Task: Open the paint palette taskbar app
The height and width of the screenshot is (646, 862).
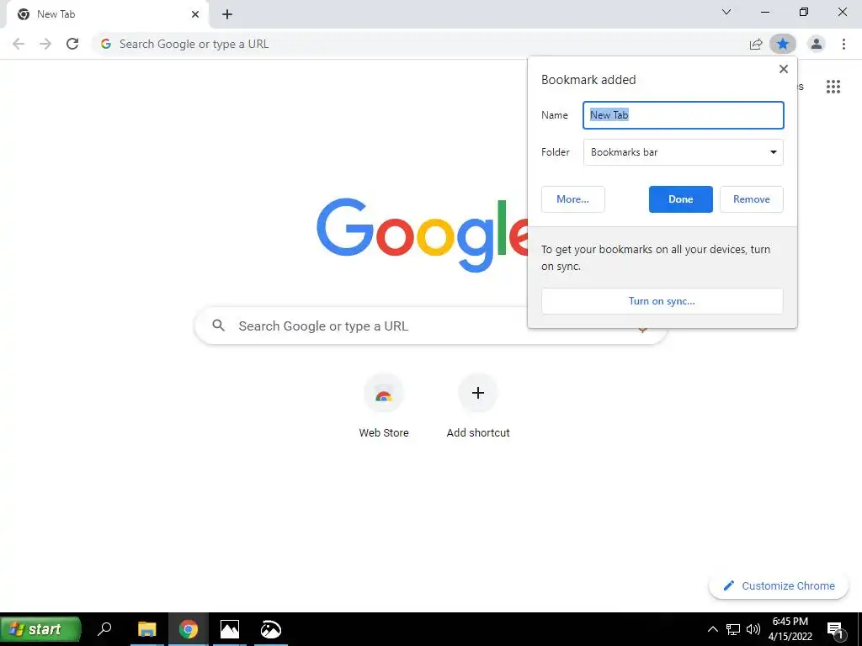Action: [270, 629]
